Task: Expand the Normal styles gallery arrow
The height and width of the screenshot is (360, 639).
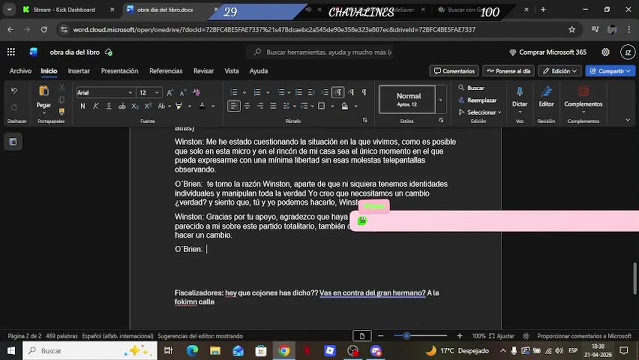Action: point(440,99)
